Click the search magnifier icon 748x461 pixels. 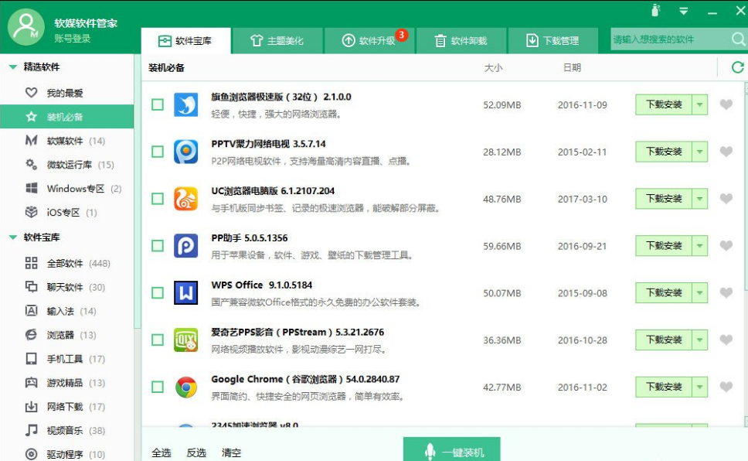[x=739, y=39]
